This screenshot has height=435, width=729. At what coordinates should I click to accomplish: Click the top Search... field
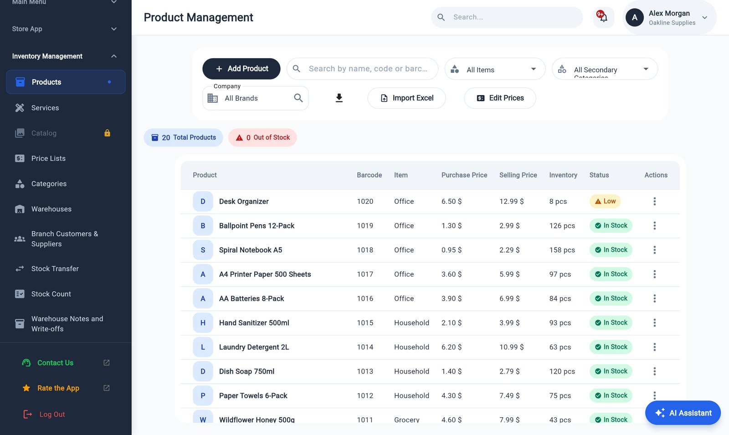(x=507, y=17)
